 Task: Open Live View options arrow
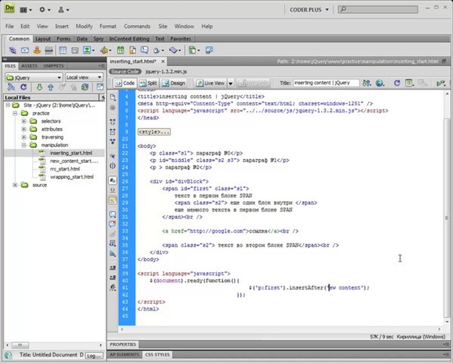click(x=231, y=83)
